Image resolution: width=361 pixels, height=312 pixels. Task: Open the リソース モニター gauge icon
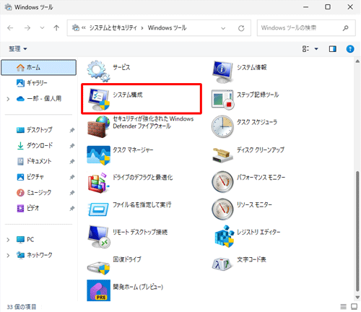click(x=222, y=209)
